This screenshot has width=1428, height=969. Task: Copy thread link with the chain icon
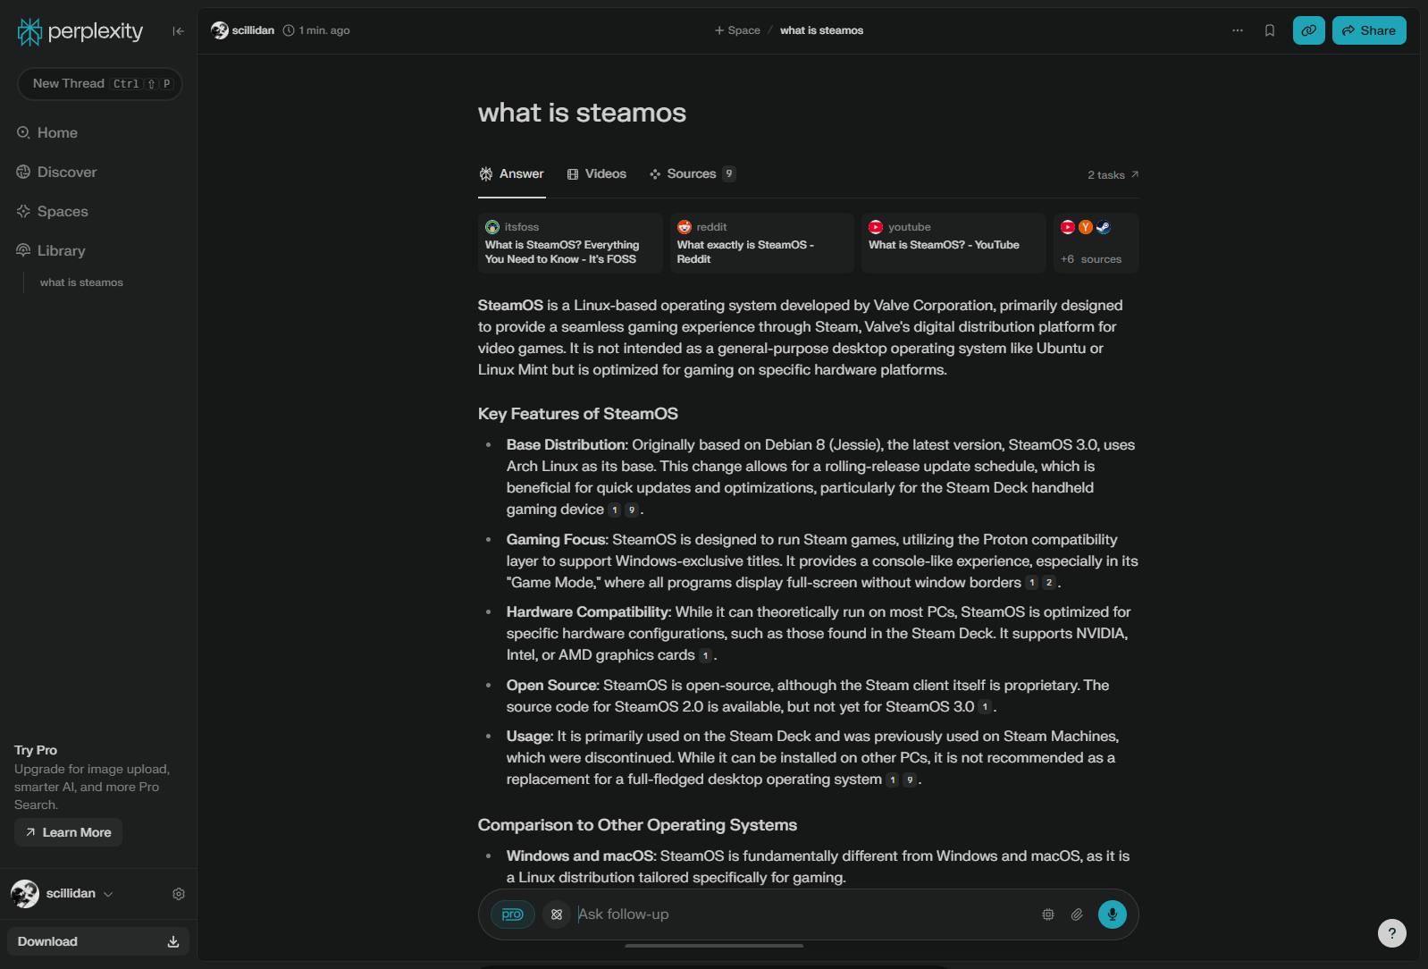tap(1309, 30)
